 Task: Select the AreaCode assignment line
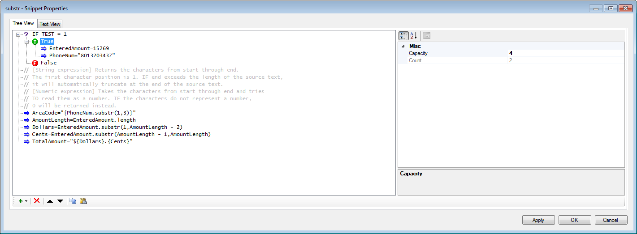(84, 113)
